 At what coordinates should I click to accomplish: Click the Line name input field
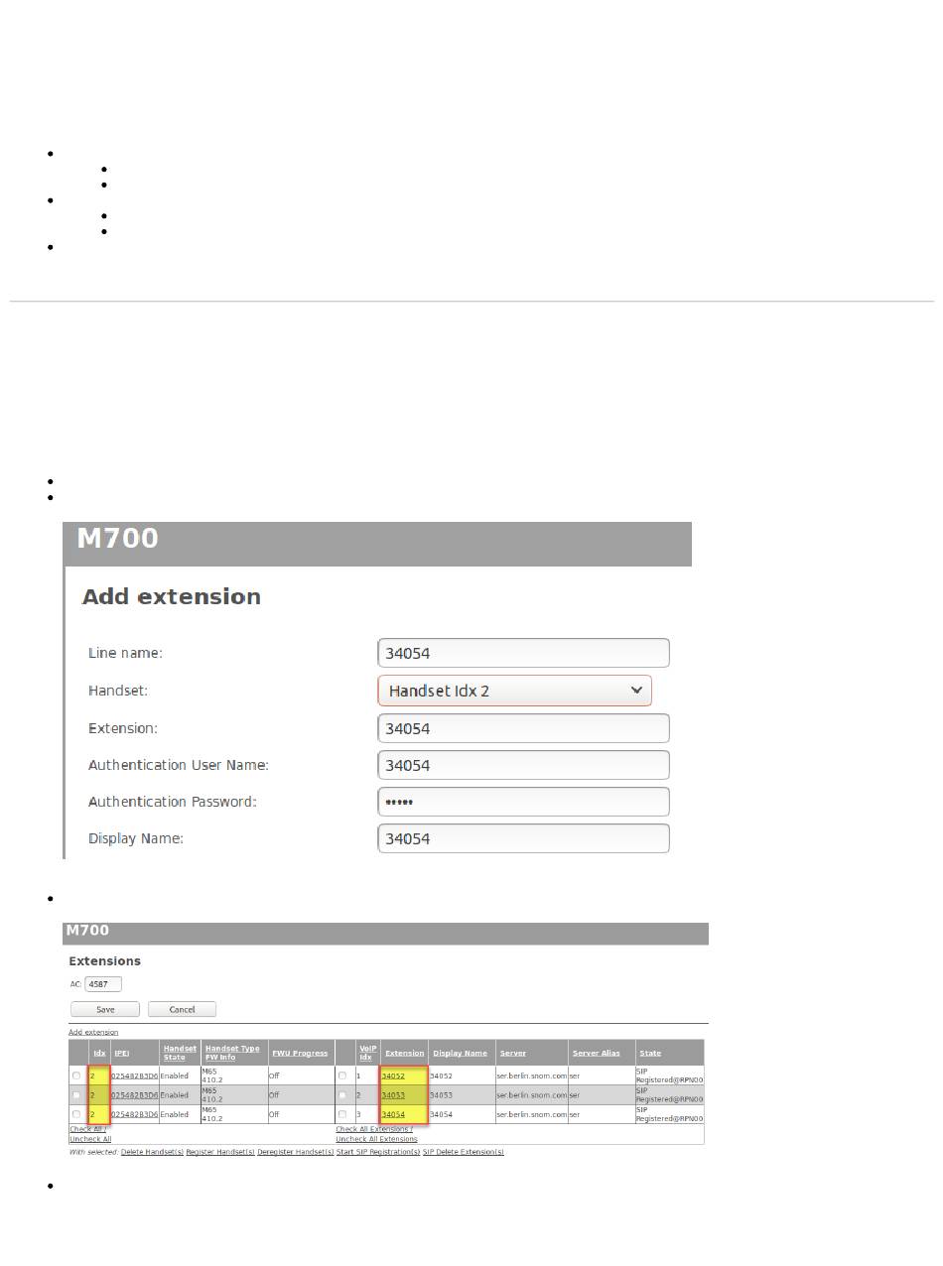523,653
